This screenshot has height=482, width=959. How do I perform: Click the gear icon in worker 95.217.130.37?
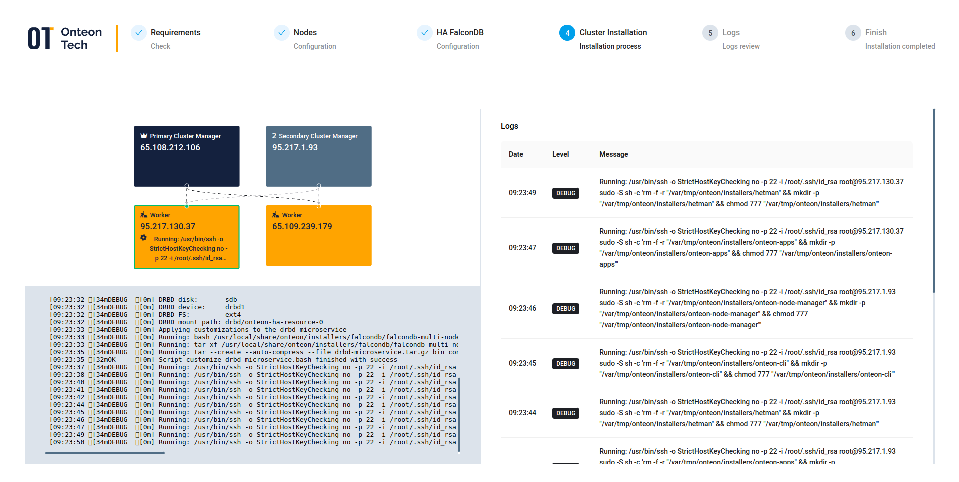pos(144,238)
